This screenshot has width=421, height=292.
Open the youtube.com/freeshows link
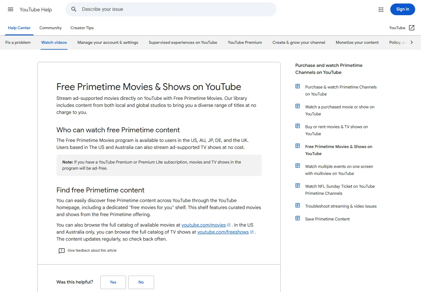click(x=223, y=232)
